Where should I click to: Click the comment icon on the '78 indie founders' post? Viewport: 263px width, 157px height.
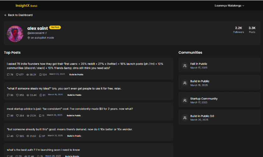[8, 75]
